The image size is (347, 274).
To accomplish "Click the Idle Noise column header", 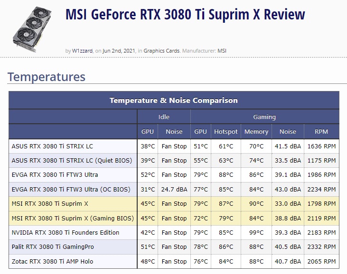I will click(x=174, y=131).
